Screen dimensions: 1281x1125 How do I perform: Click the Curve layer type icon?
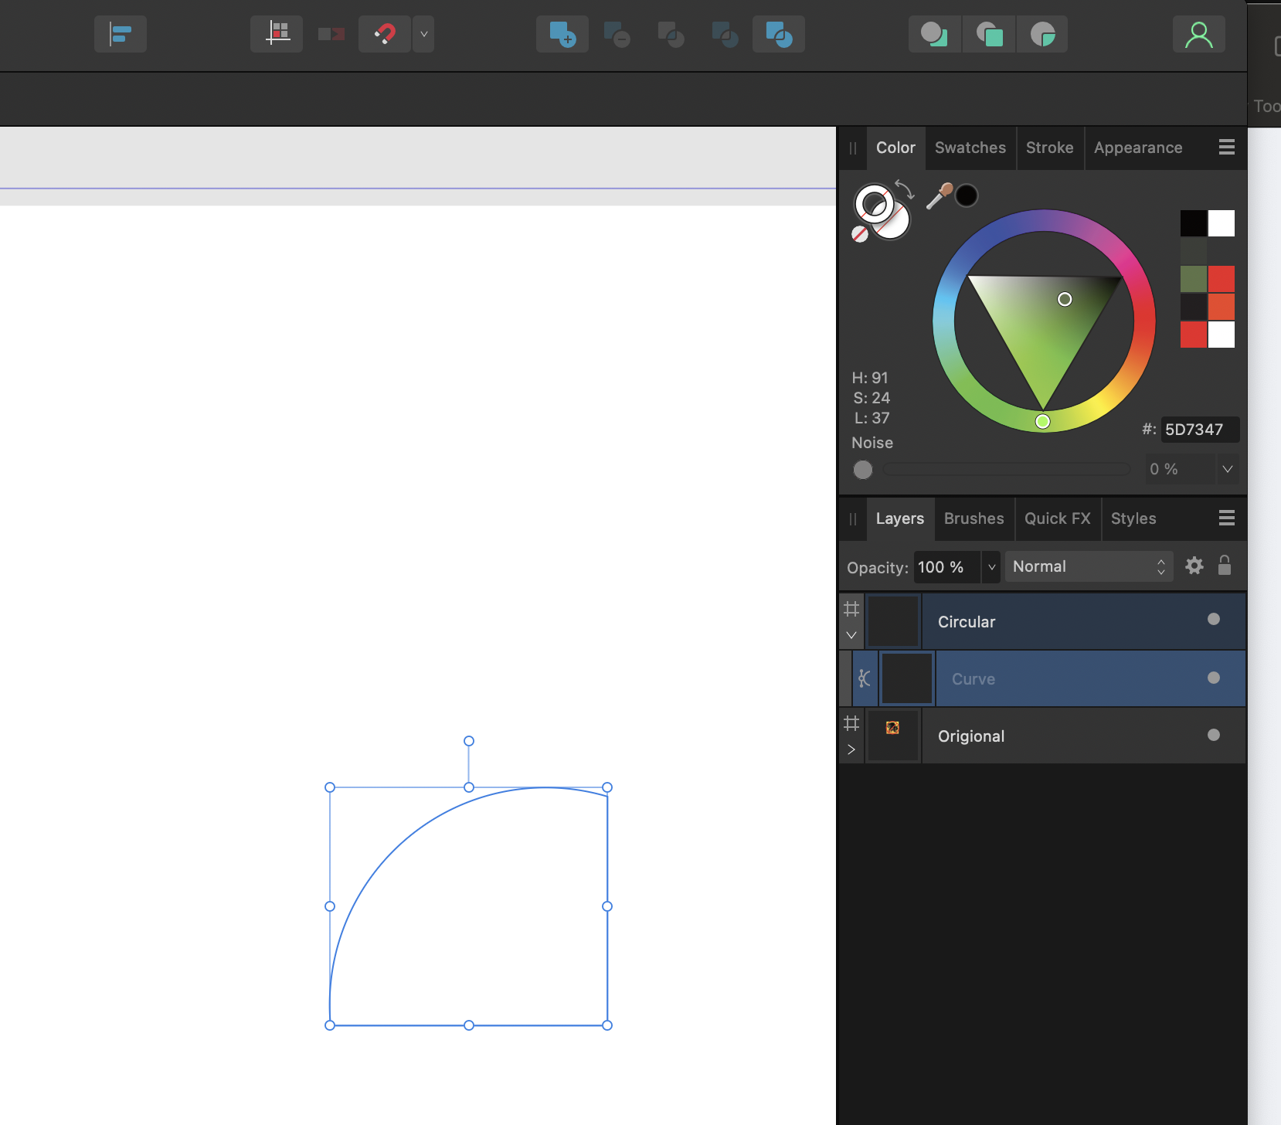pyautogui.click(x=865, y=678)
